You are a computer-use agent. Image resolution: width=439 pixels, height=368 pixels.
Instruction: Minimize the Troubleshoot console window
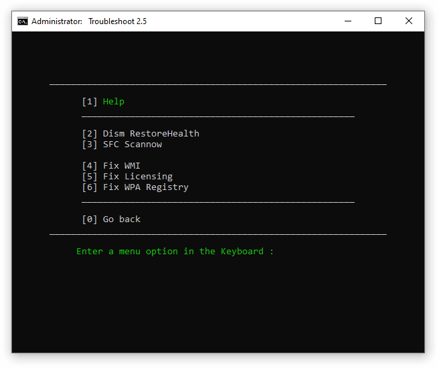[x=347, y=21]
